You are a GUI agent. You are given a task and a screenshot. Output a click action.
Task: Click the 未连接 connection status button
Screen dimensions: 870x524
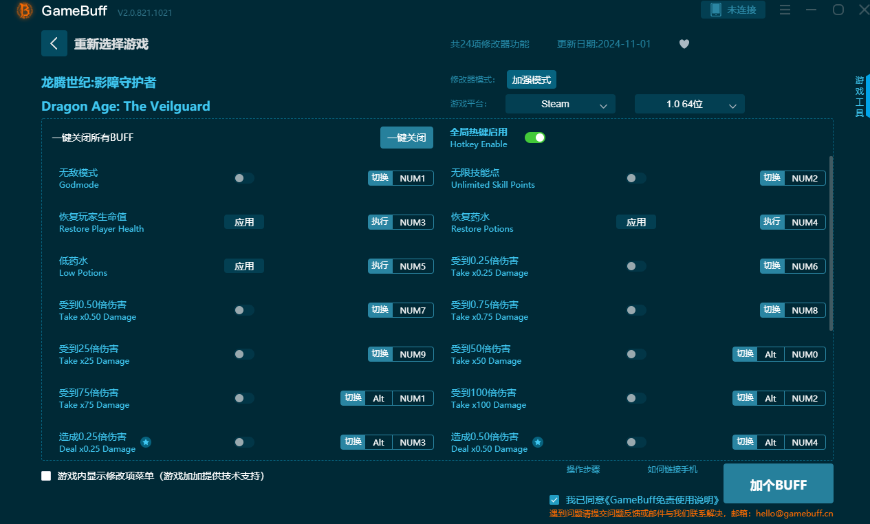(733, 10)
